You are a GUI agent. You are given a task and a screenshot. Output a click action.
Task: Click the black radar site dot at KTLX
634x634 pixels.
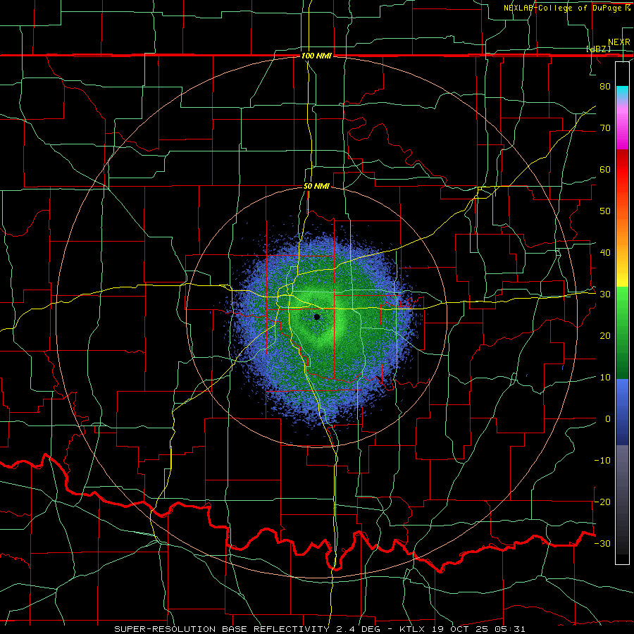pyautogui.click(x=316, y=317)
